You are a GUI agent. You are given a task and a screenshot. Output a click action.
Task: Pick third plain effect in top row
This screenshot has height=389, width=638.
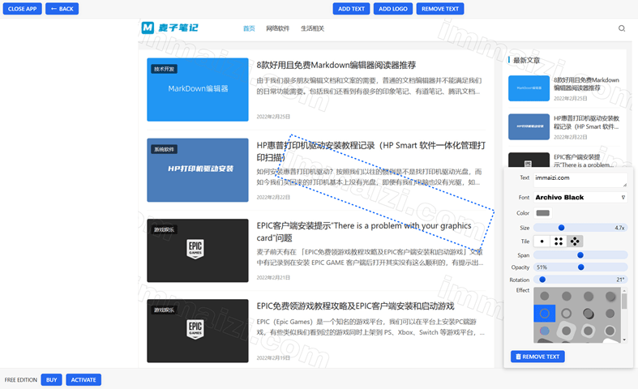[x=589, y=296]
